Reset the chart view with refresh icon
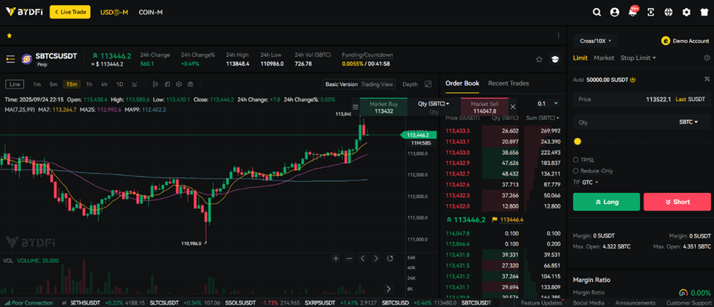Screen dimensions: 714x307 [390, 258]
